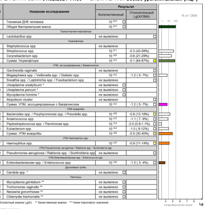Click the Gardnerella vaginalis row name
This screenshot has height=209, width=209.
(22, 71)
